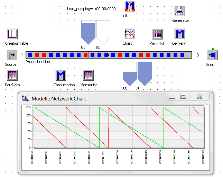
Task: Open the Consumption method icon
Action: point(61,76)
